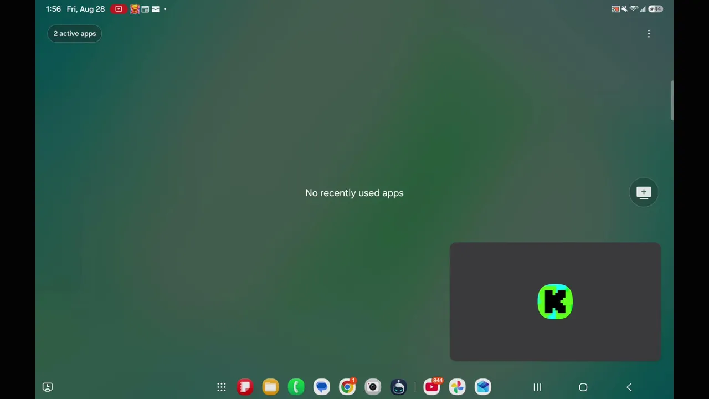Open the blue layered box app
The image size is (709, 399).
(483, 387)
